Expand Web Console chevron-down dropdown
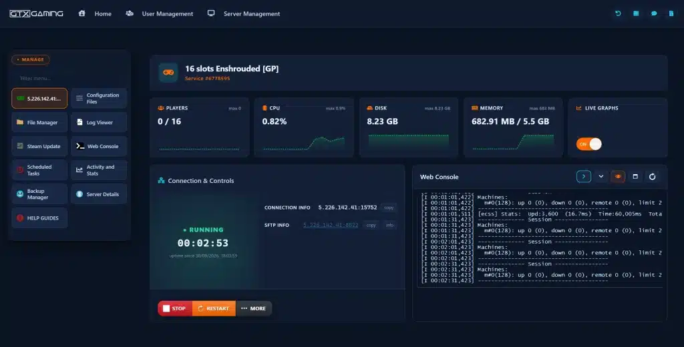This screenshot has height=347, width=684. 601,177
